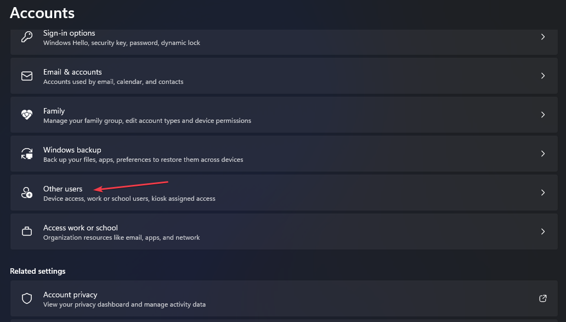This screenshot has height=322, width=566.
Task: Expand Windows backup chevron arrow
Action: (x=543, y=154)
